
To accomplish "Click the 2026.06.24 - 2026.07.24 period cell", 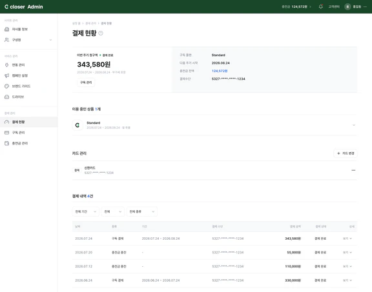I will (161, 280).
